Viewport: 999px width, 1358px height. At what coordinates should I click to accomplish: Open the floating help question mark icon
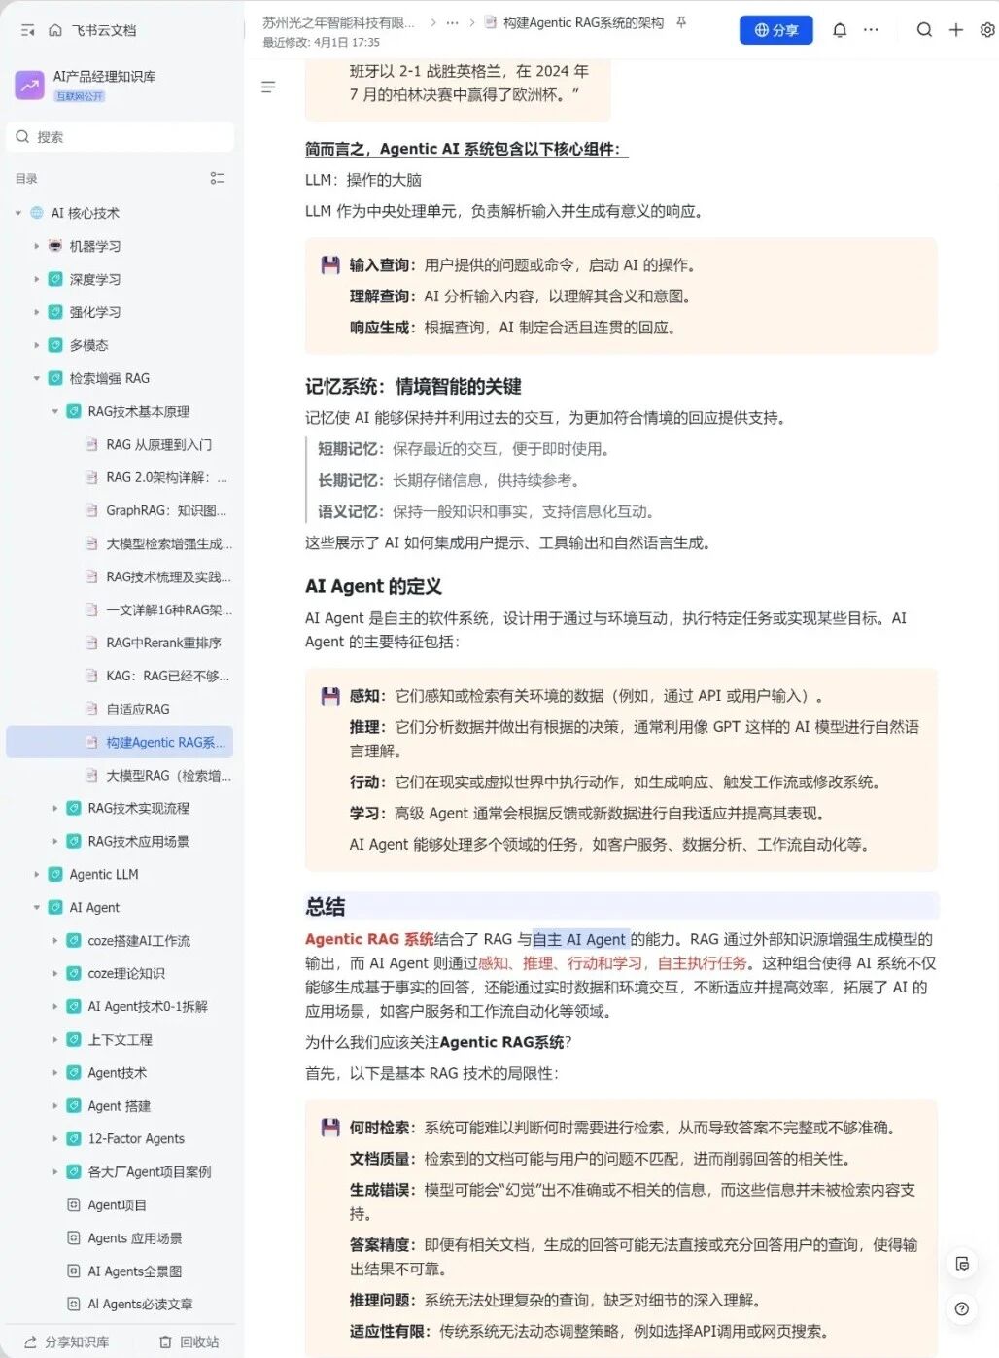(x=961, y=1308)
